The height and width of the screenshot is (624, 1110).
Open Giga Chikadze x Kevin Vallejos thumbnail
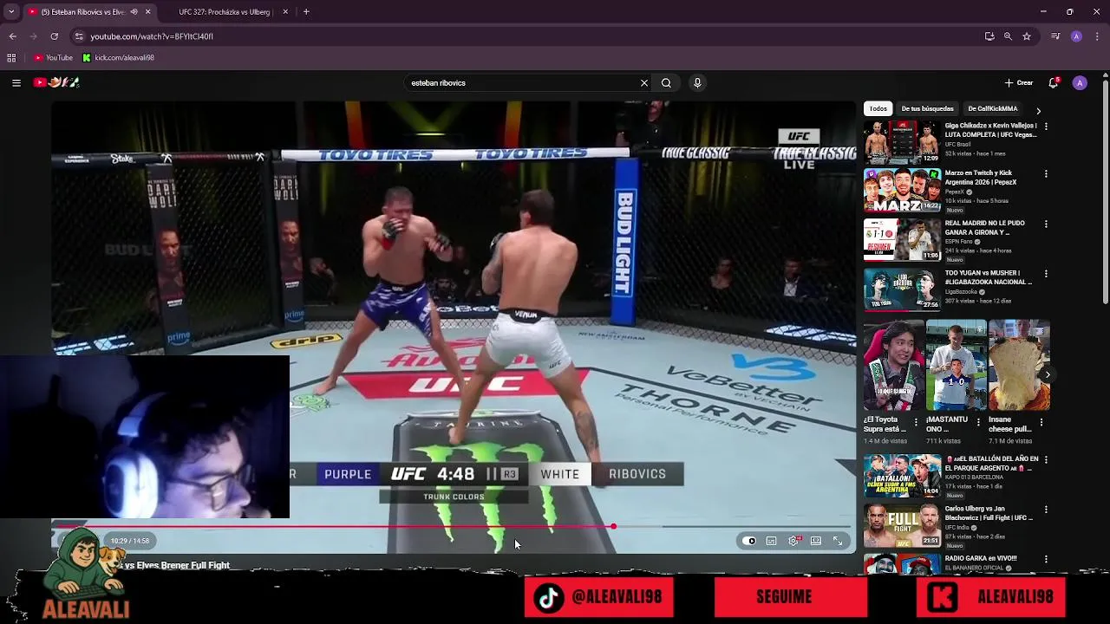902,142
